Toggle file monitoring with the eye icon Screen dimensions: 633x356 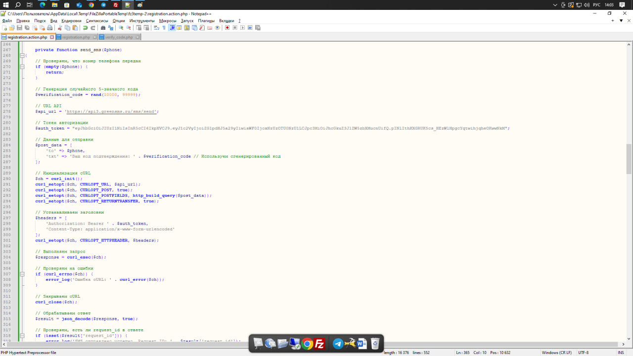[x=217, y=28]
